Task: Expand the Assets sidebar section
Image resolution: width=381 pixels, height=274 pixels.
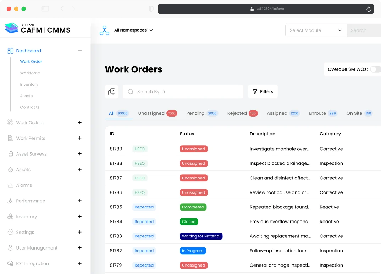Action: point(80,169)
